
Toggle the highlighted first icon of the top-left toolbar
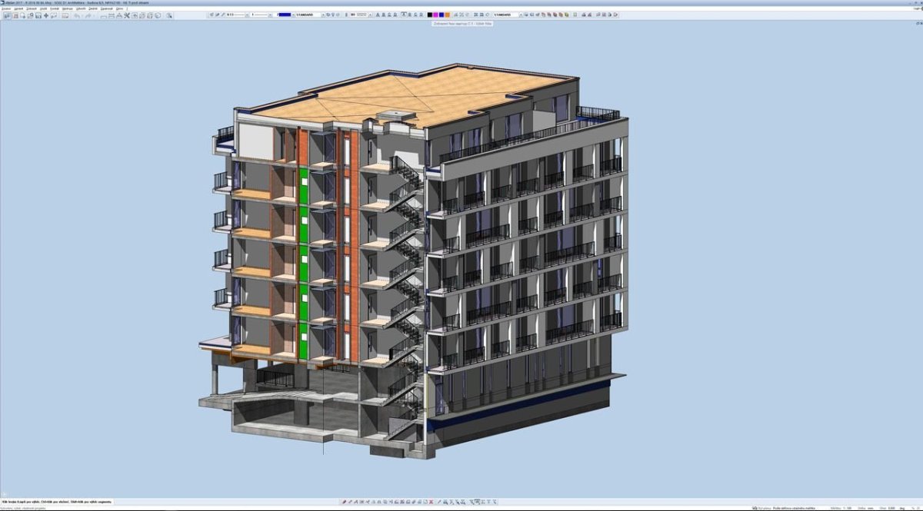point(7,15)
